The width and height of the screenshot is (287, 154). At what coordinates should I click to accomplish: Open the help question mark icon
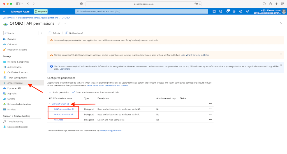point(240,11)
